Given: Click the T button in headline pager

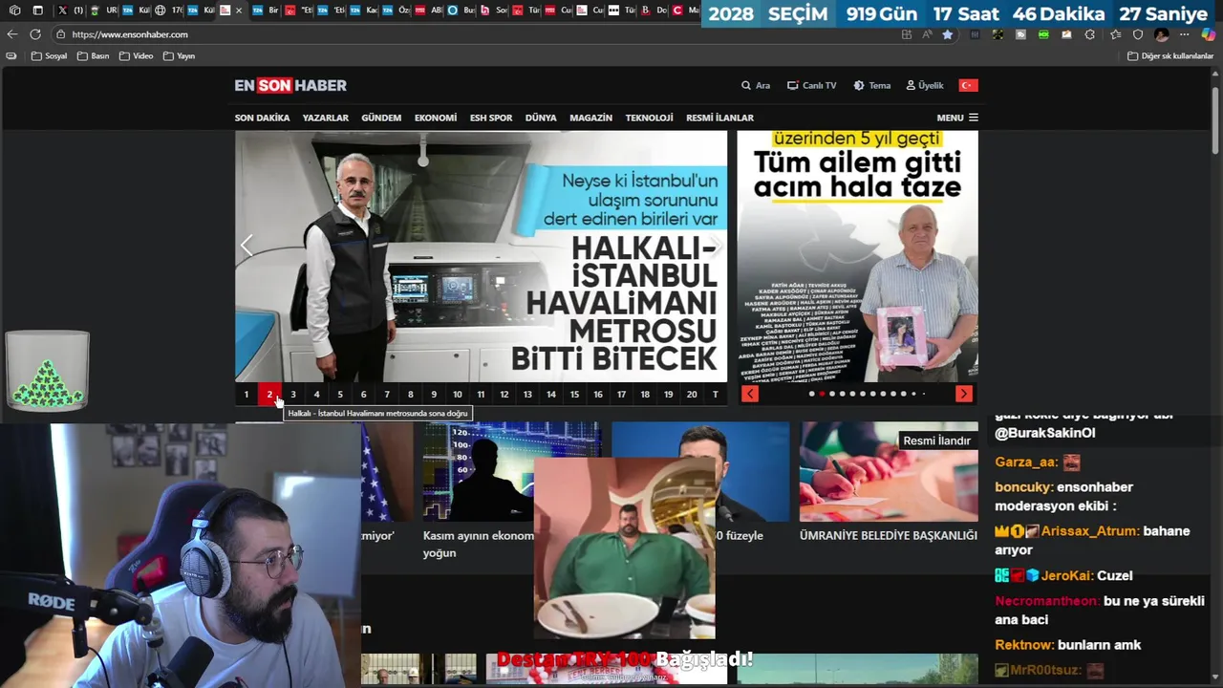Looking at the screenshot, I should (716, 394).
